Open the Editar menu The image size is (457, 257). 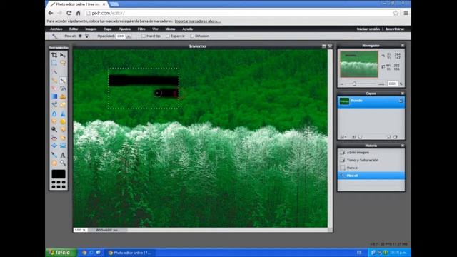(74, 29)
